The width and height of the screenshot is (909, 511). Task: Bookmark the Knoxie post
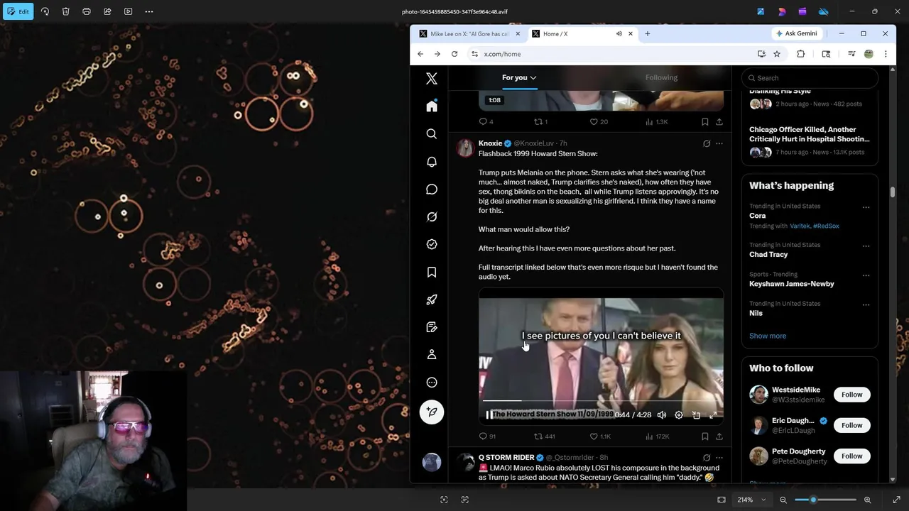(704, 436)
